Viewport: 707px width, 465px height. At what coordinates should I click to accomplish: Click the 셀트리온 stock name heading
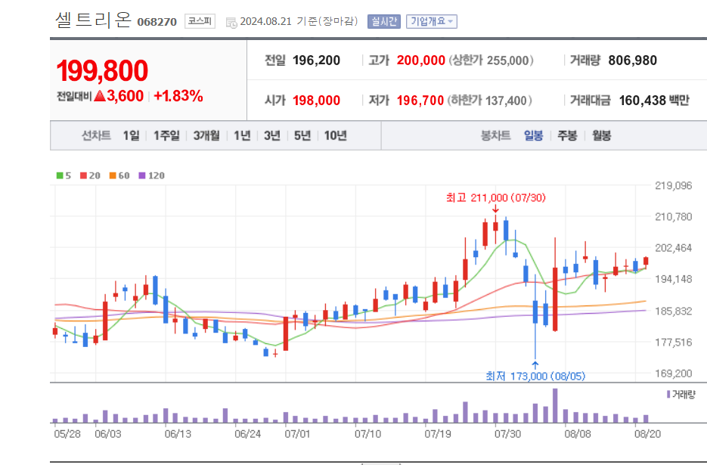(x=93, y=20)
